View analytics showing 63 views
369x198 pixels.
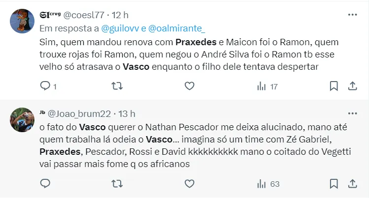point(268,184)
